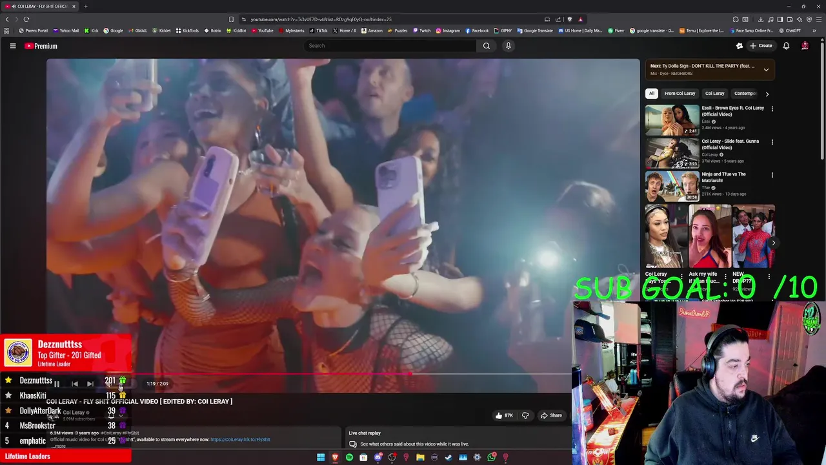Click the search magnifier button

click(487, 46)
